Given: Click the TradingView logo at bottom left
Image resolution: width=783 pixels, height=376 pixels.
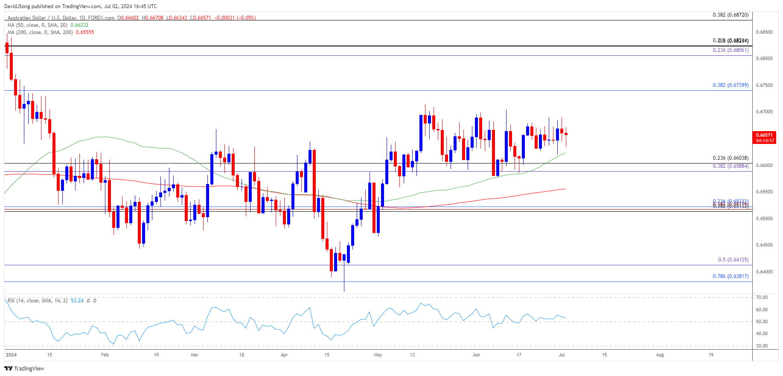Looking at the screenshot, I should coord(25,368).
